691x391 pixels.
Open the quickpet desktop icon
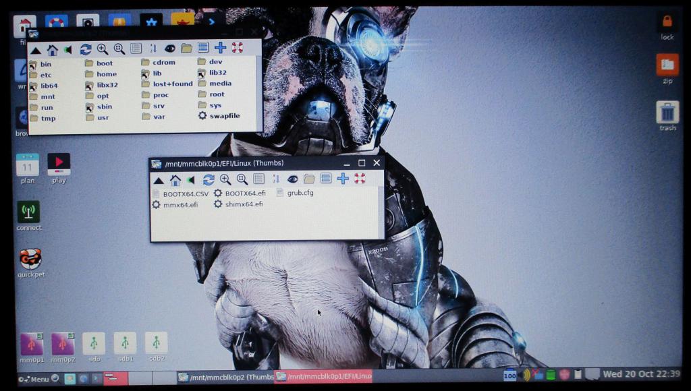click(31, 263)
